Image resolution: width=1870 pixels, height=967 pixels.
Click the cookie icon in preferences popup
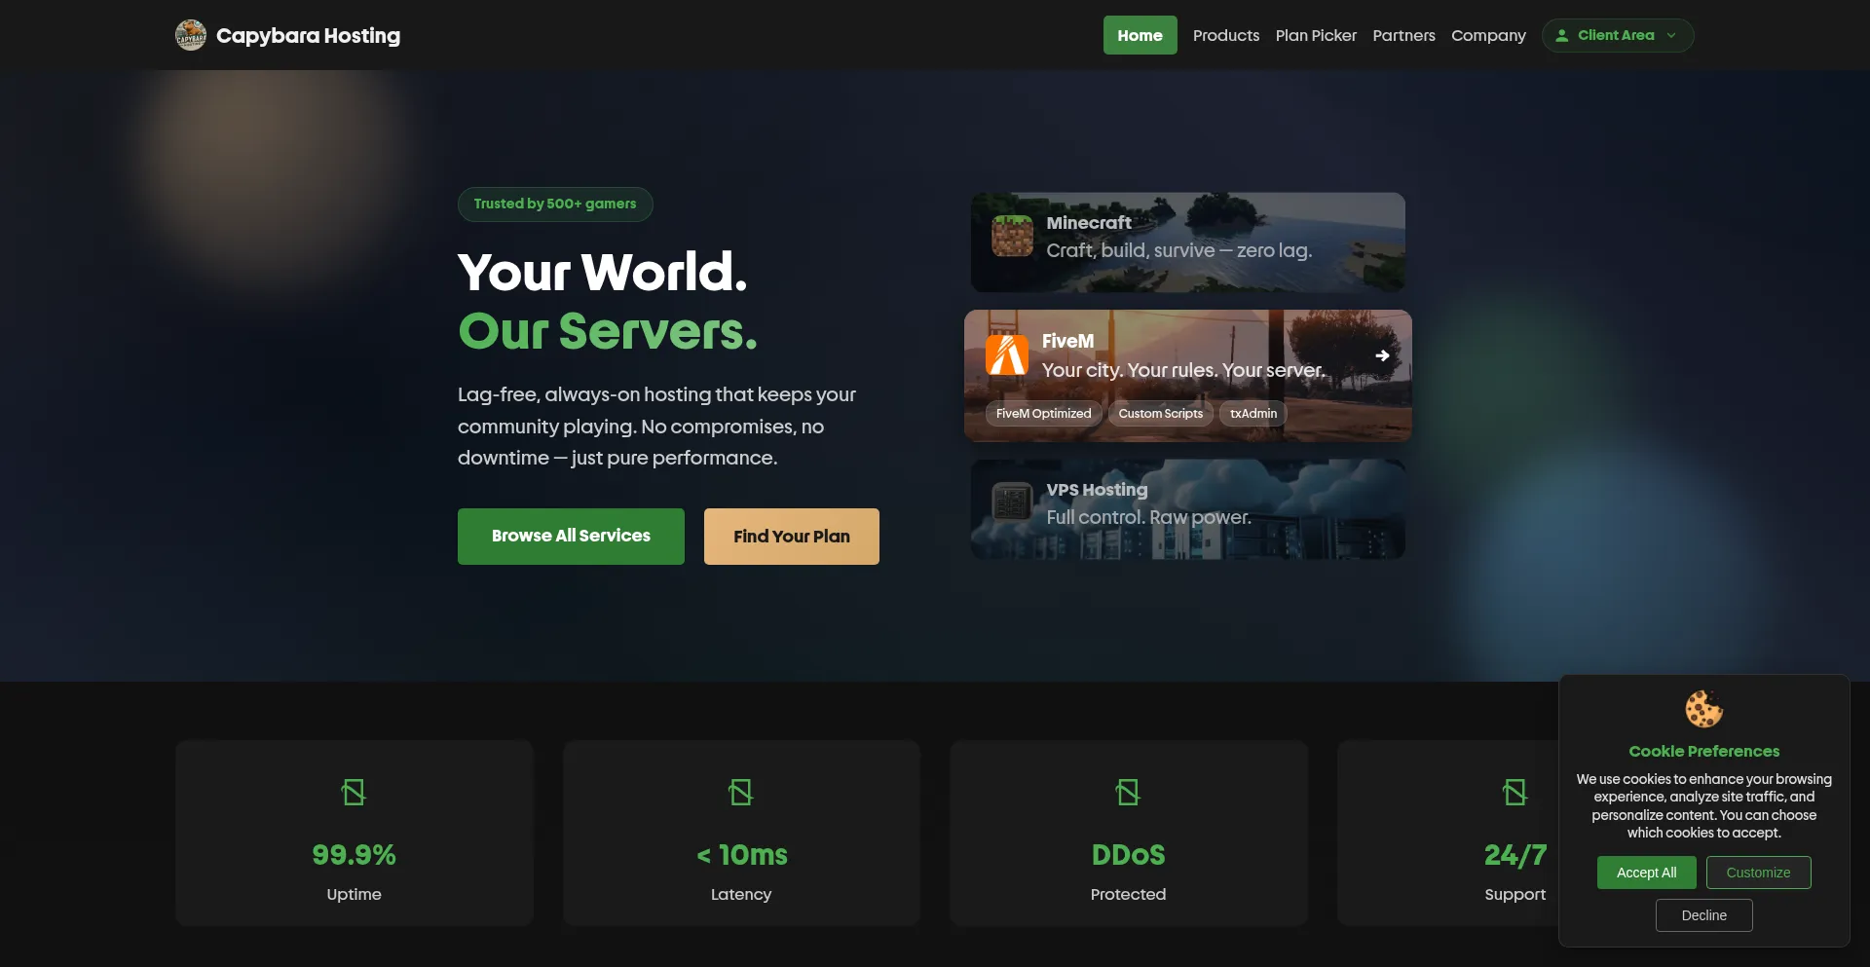1704,709
